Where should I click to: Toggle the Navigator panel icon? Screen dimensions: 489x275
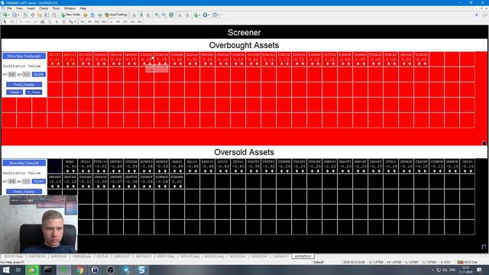point(40,15)
